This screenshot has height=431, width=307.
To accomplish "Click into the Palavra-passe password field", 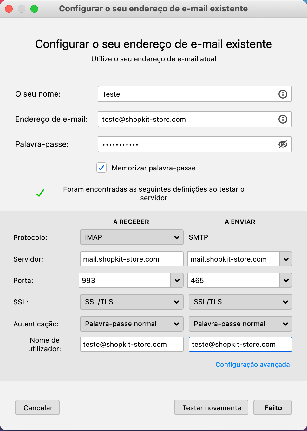I will point(187,144).
